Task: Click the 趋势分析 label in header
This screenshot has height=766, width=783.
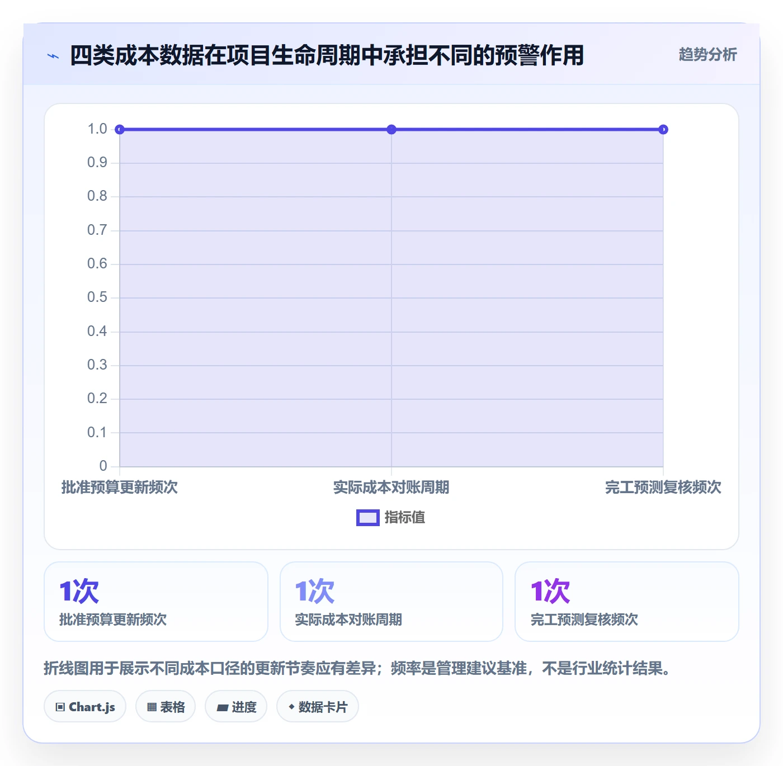Action: click(707, 55)
